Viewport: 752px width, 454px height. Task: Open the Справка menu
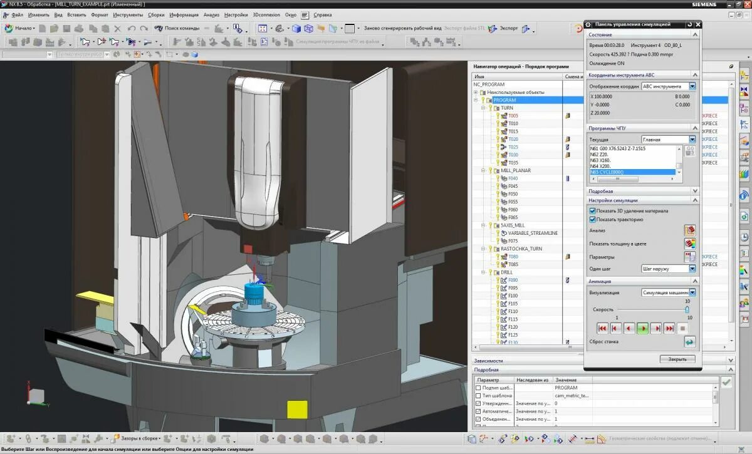click(323, 14)
